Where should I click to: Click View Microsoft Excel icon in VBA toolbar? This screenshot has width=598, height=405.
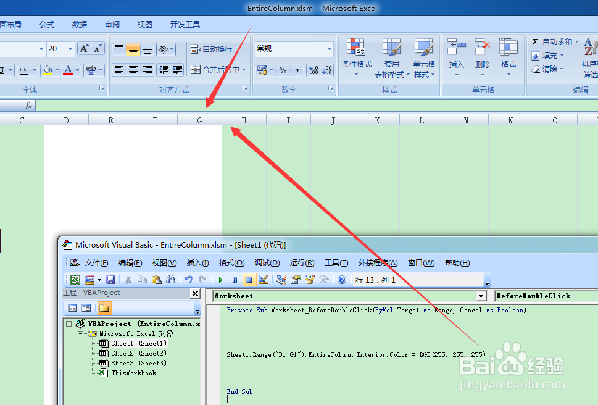pos(75,280)
